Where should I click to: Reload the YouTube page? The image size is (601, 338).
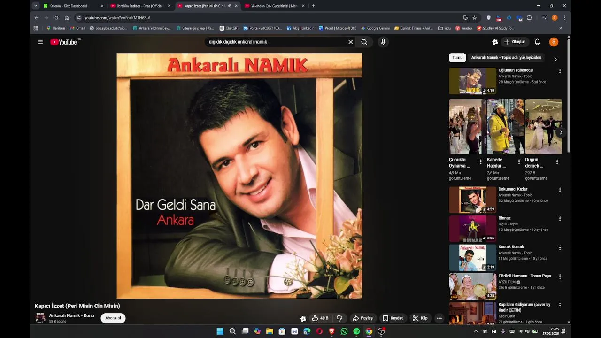tap(56, 17)
